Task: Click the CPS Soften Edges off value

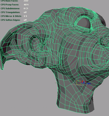Action: click(x=25, y=20)
